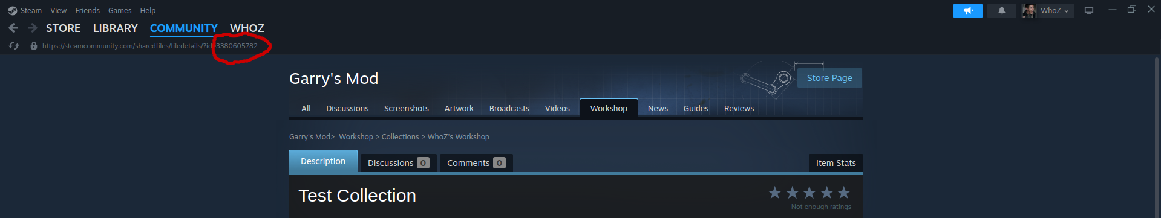Open the View menu
Viewport: 1161px width, 218px height.
59,10
